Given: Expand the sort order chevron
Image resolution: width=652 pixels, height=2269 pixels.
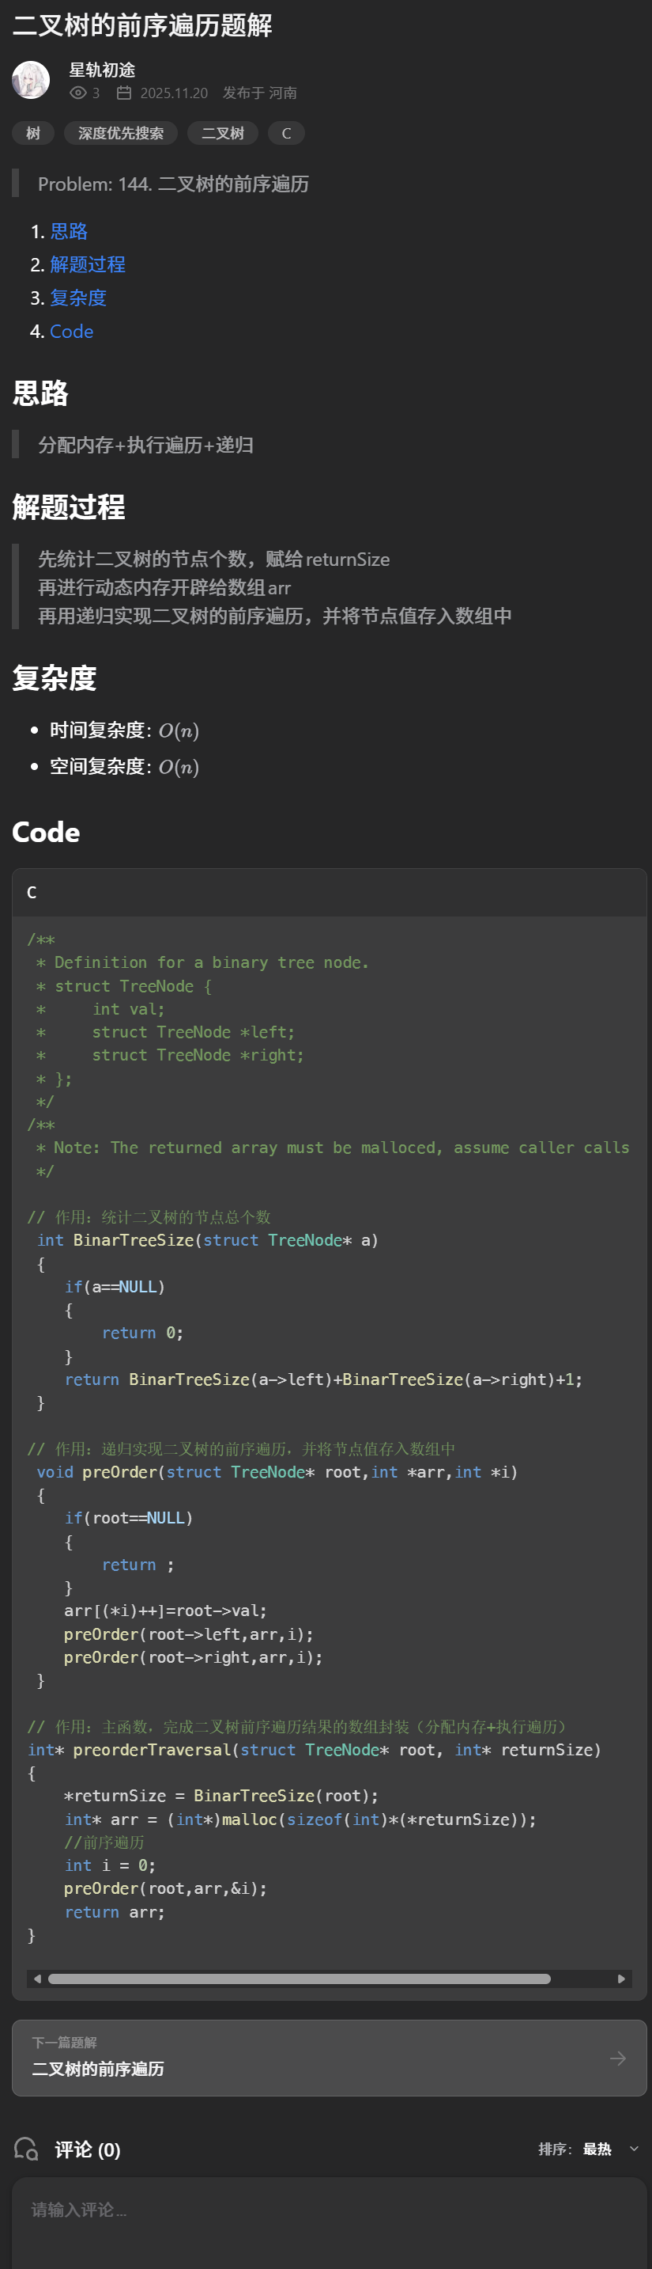Looking at the screenshot, I should point(634,2149).
